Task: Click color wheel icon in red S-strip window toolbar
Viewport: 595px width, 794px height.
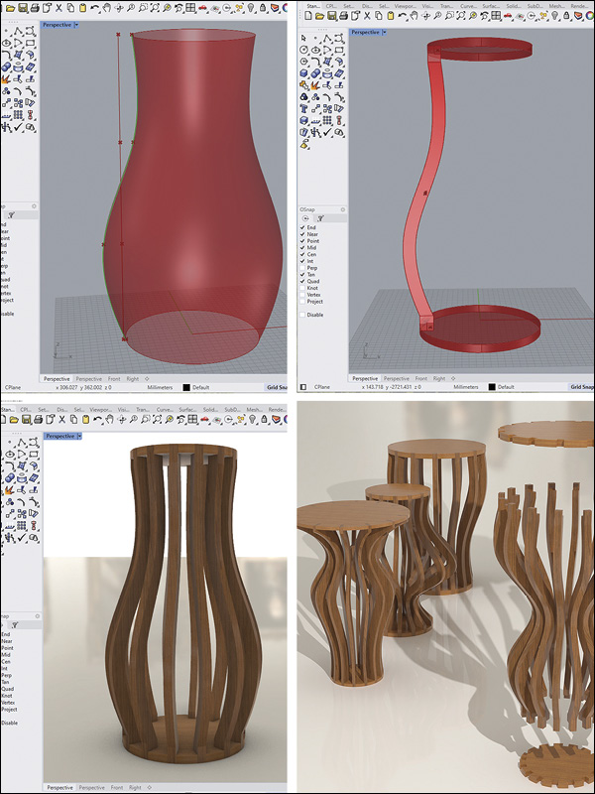Action: [x=589, y=16]
